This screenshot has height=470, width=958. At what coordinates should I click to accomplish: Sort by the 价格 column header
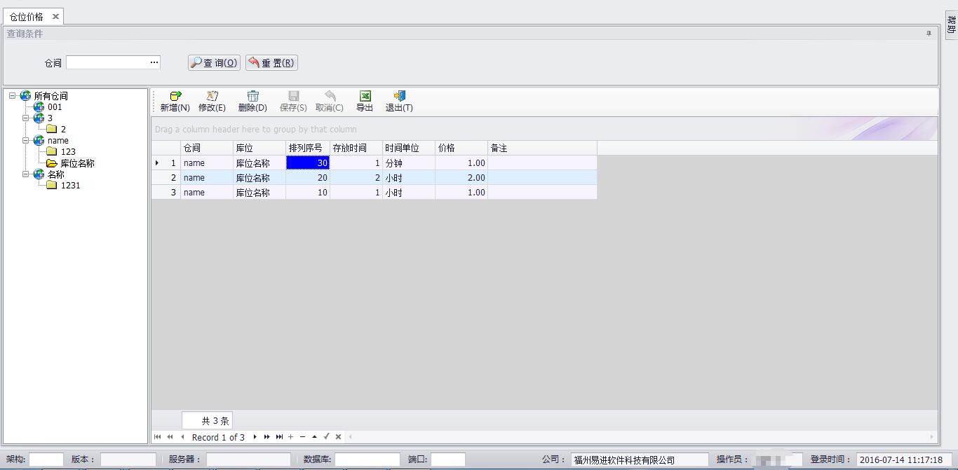click(x=461, y=148)
